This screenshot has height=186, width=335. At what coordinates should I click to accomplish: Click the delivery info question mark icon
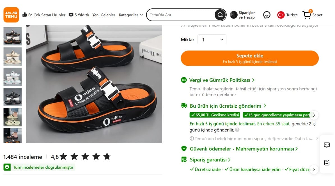click(x=237, y=130)
